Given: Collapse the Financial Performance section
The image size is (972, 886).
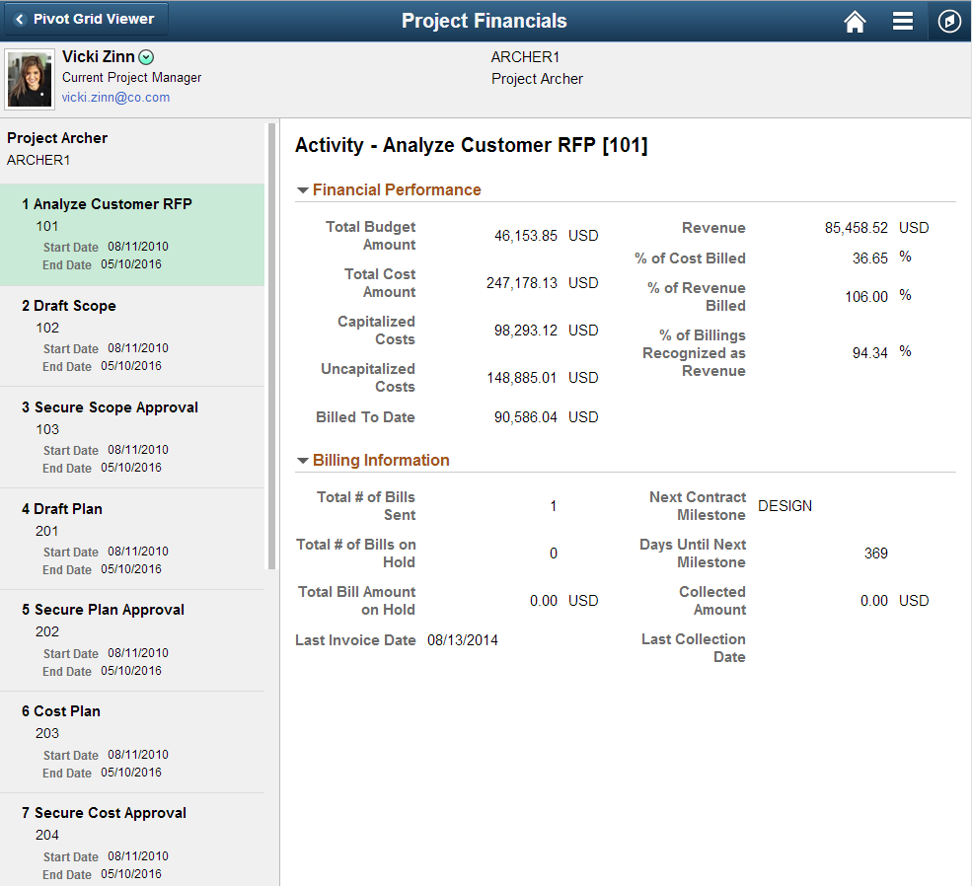Looking at the screenshot, I should (x=302, y=189).
